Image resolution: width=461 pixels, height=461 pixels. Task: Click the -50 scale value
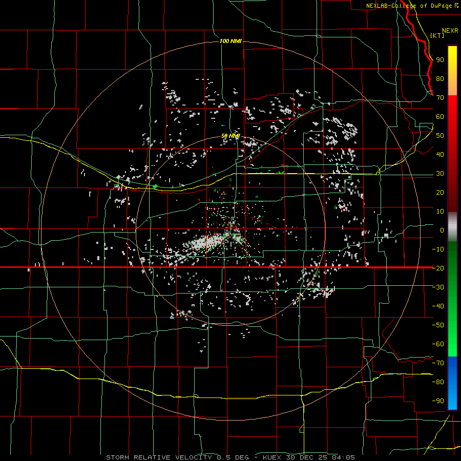coord(438,325)
